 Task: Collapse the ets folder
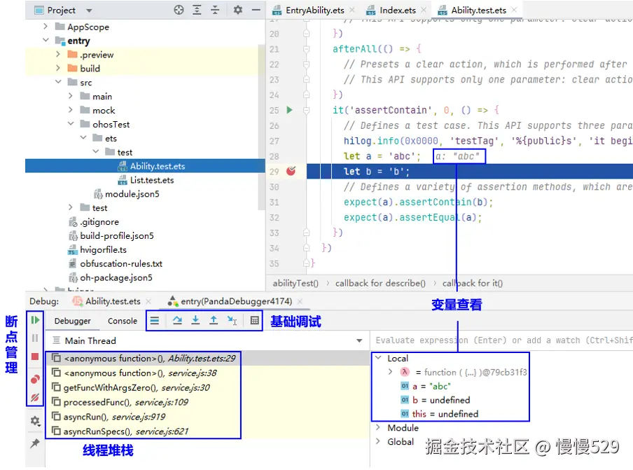click(x=83, y=138)
